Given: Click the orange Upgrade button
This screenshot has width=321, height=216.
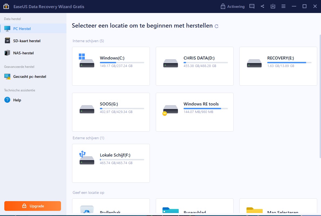Looking at the screenshot, I should [x=33, y=206].
